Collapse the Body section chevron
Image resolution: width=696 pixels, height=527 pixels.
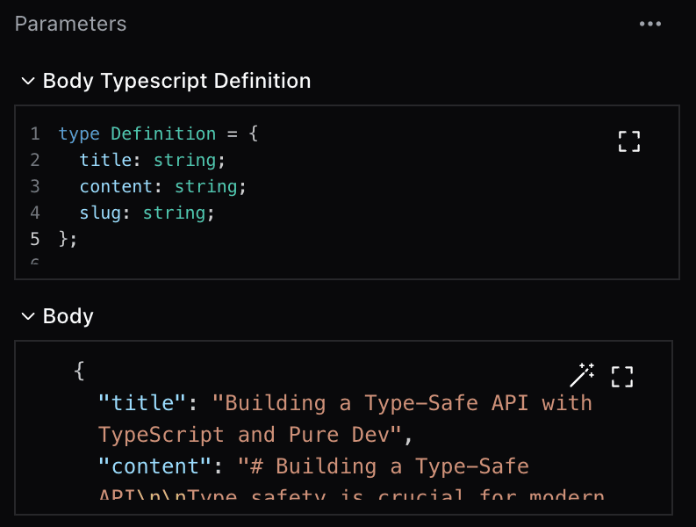[x=28, y=316]
